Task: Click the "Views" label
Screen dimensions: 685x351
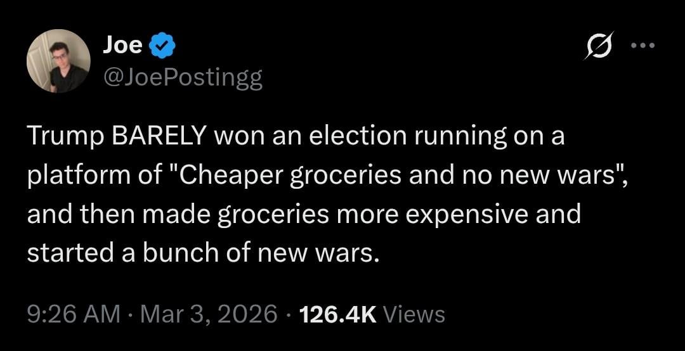Action: (x=414, y=314)
